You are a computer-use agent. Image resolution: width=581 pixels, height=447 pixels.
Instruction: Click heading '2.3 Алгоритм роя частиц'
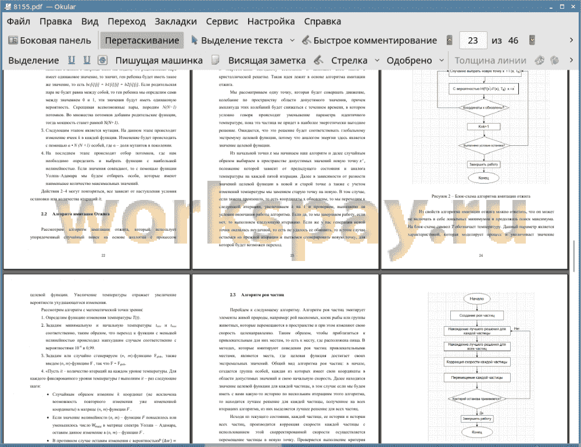[x=257, y=295]
